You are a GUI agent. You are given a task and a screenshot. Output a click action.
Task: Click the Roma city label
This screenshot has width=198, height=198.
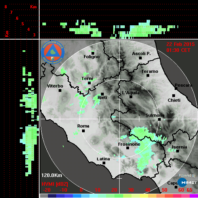point(83,126)
